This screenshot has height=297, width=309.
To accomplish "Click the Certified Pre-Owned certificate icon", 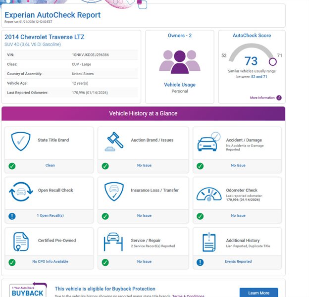I will 21,242.
